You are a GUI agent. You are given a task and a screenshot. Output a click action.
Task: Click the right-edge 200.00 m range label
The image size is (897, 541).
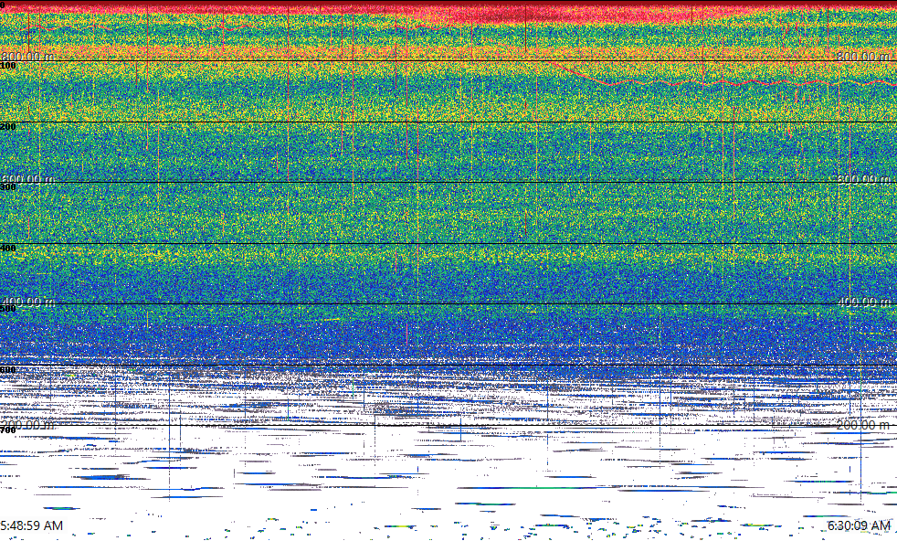[x=863, y=424]
